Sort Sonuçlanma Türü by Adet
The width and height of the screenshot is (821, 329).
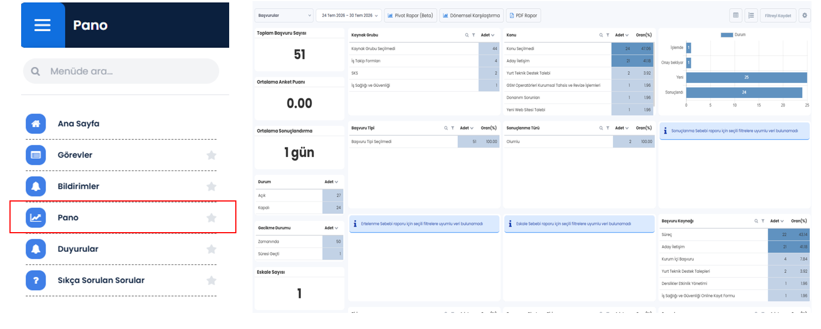622,128
